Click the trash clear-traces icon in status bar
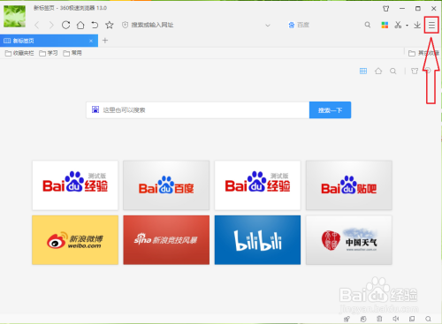442x324 pixels. point(379,319)
